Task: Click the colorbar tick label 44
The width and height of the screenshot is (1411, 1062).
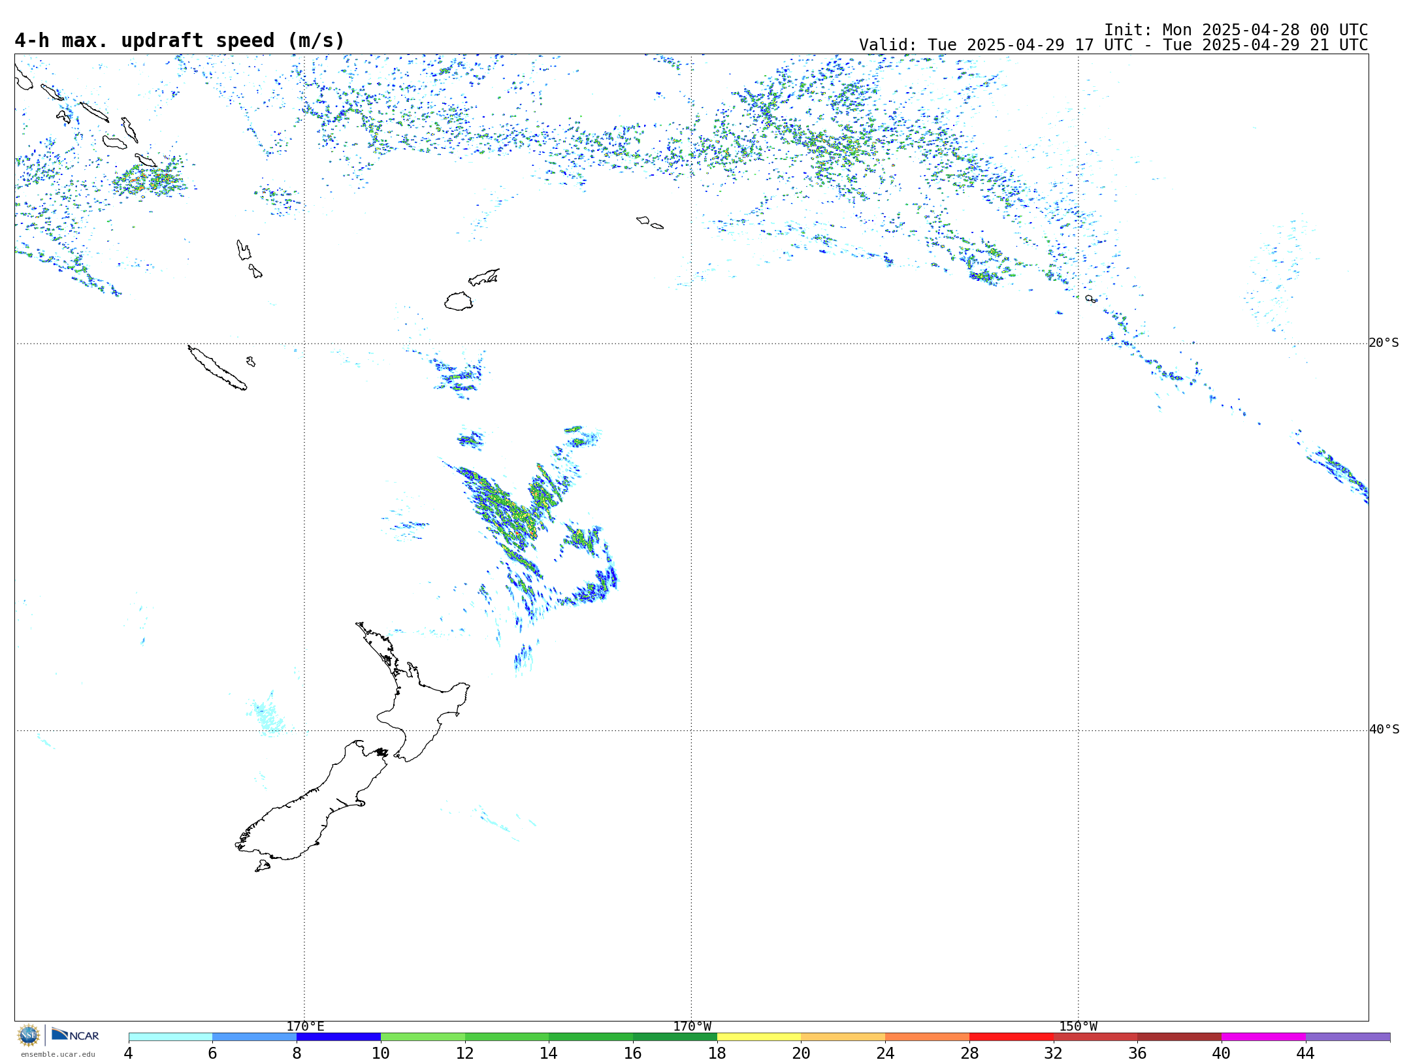Action: coord(1306,1053)
